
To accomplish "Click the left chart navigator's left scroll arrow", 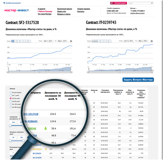I will coord(8,72).
